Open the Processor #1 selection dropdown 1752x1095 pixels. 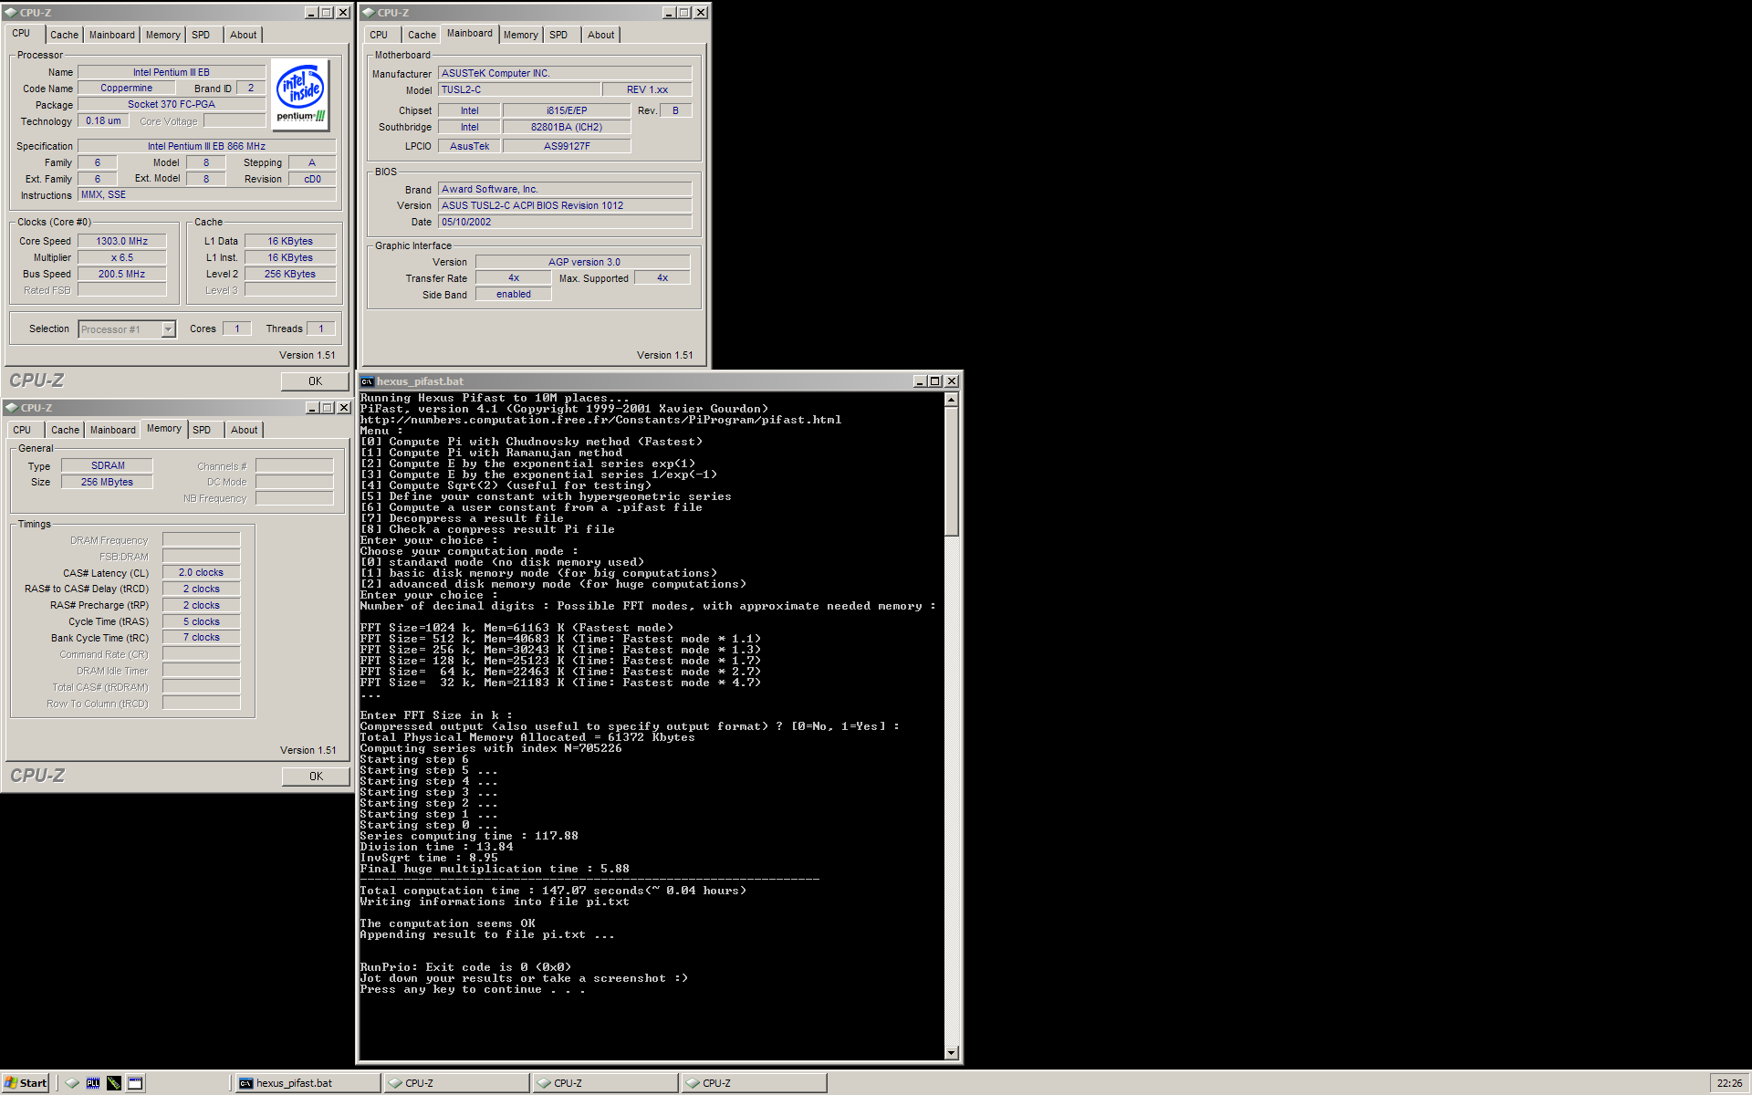(169, 329)
